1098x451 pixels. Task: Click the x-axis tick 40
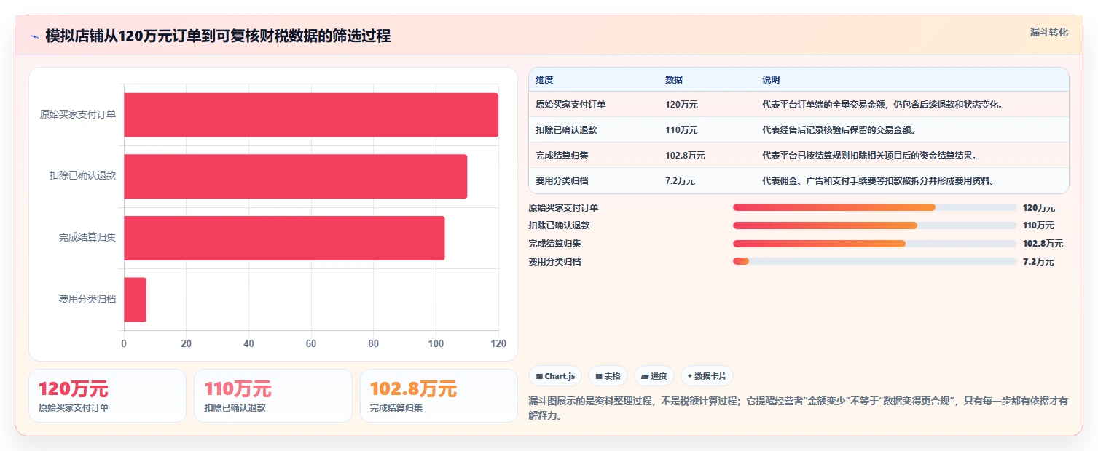pyautogui.click(x=248, y=343)
